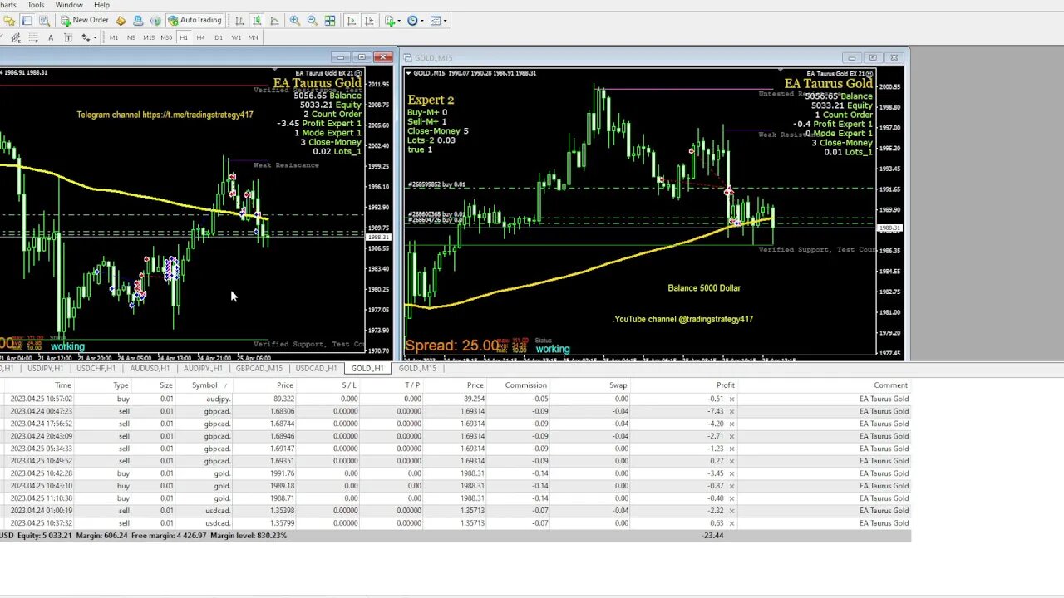Click the globe signals icon next to AutoTrading

(x=155, y=20)
